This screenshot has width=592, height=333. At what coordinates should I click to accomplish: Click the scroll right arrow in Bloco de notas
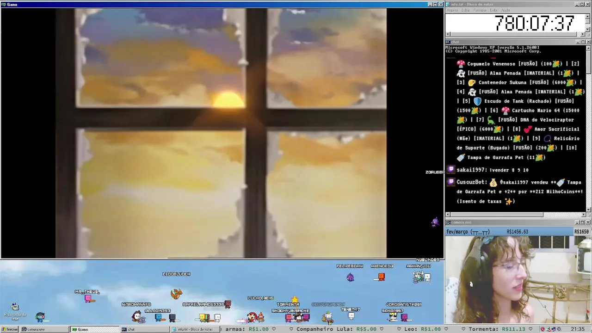[x=583, y=34]
